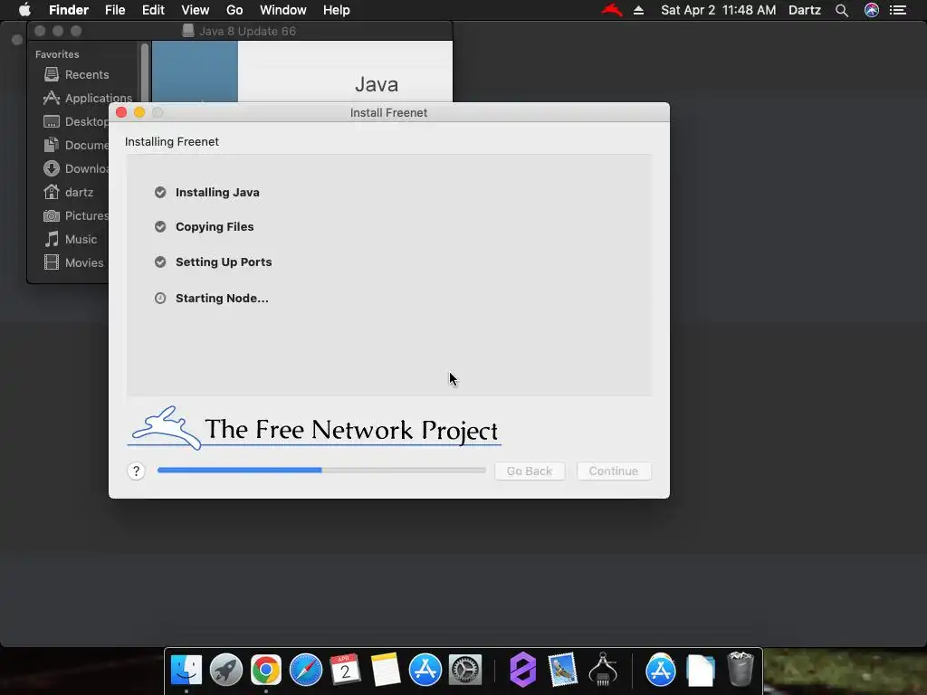Select Desktop in Finder sidebar
927x695 pixels.
coord(76,122)
